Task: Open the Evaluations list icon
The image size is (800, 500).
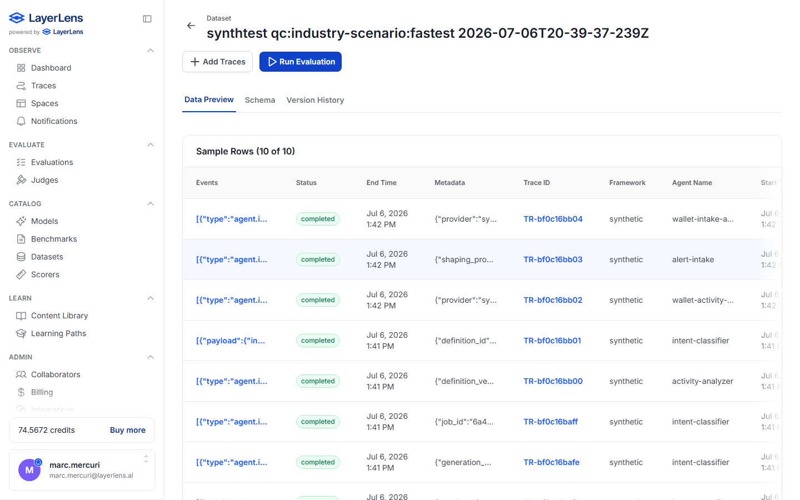Action: click(21, 162)
